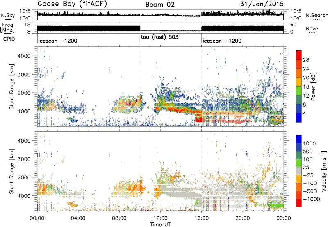Image resolution: width=328 pixels, height=227 pixels.
Task: Click the 'Slant Range [km]' label of velocity panel
Action: coord(11,171)
